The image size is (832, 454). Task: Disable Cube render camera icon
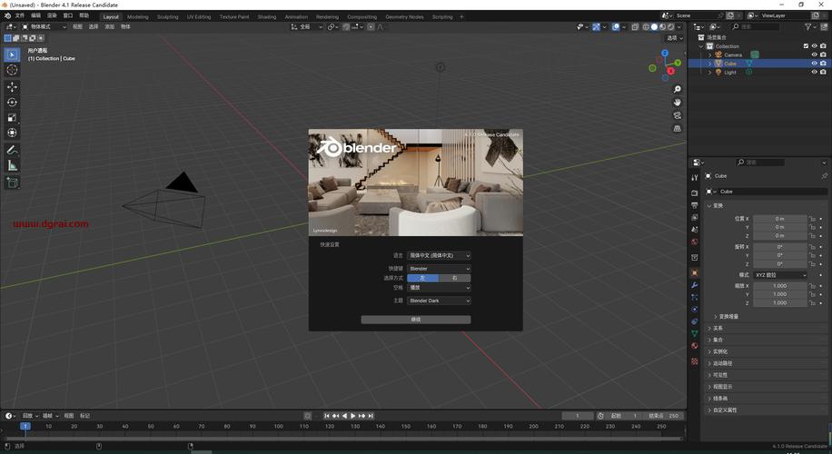coord(823,64)
